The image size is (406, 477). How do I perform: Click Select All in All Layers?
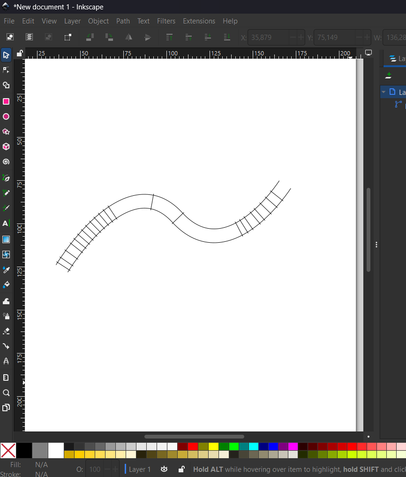[29, 37]
